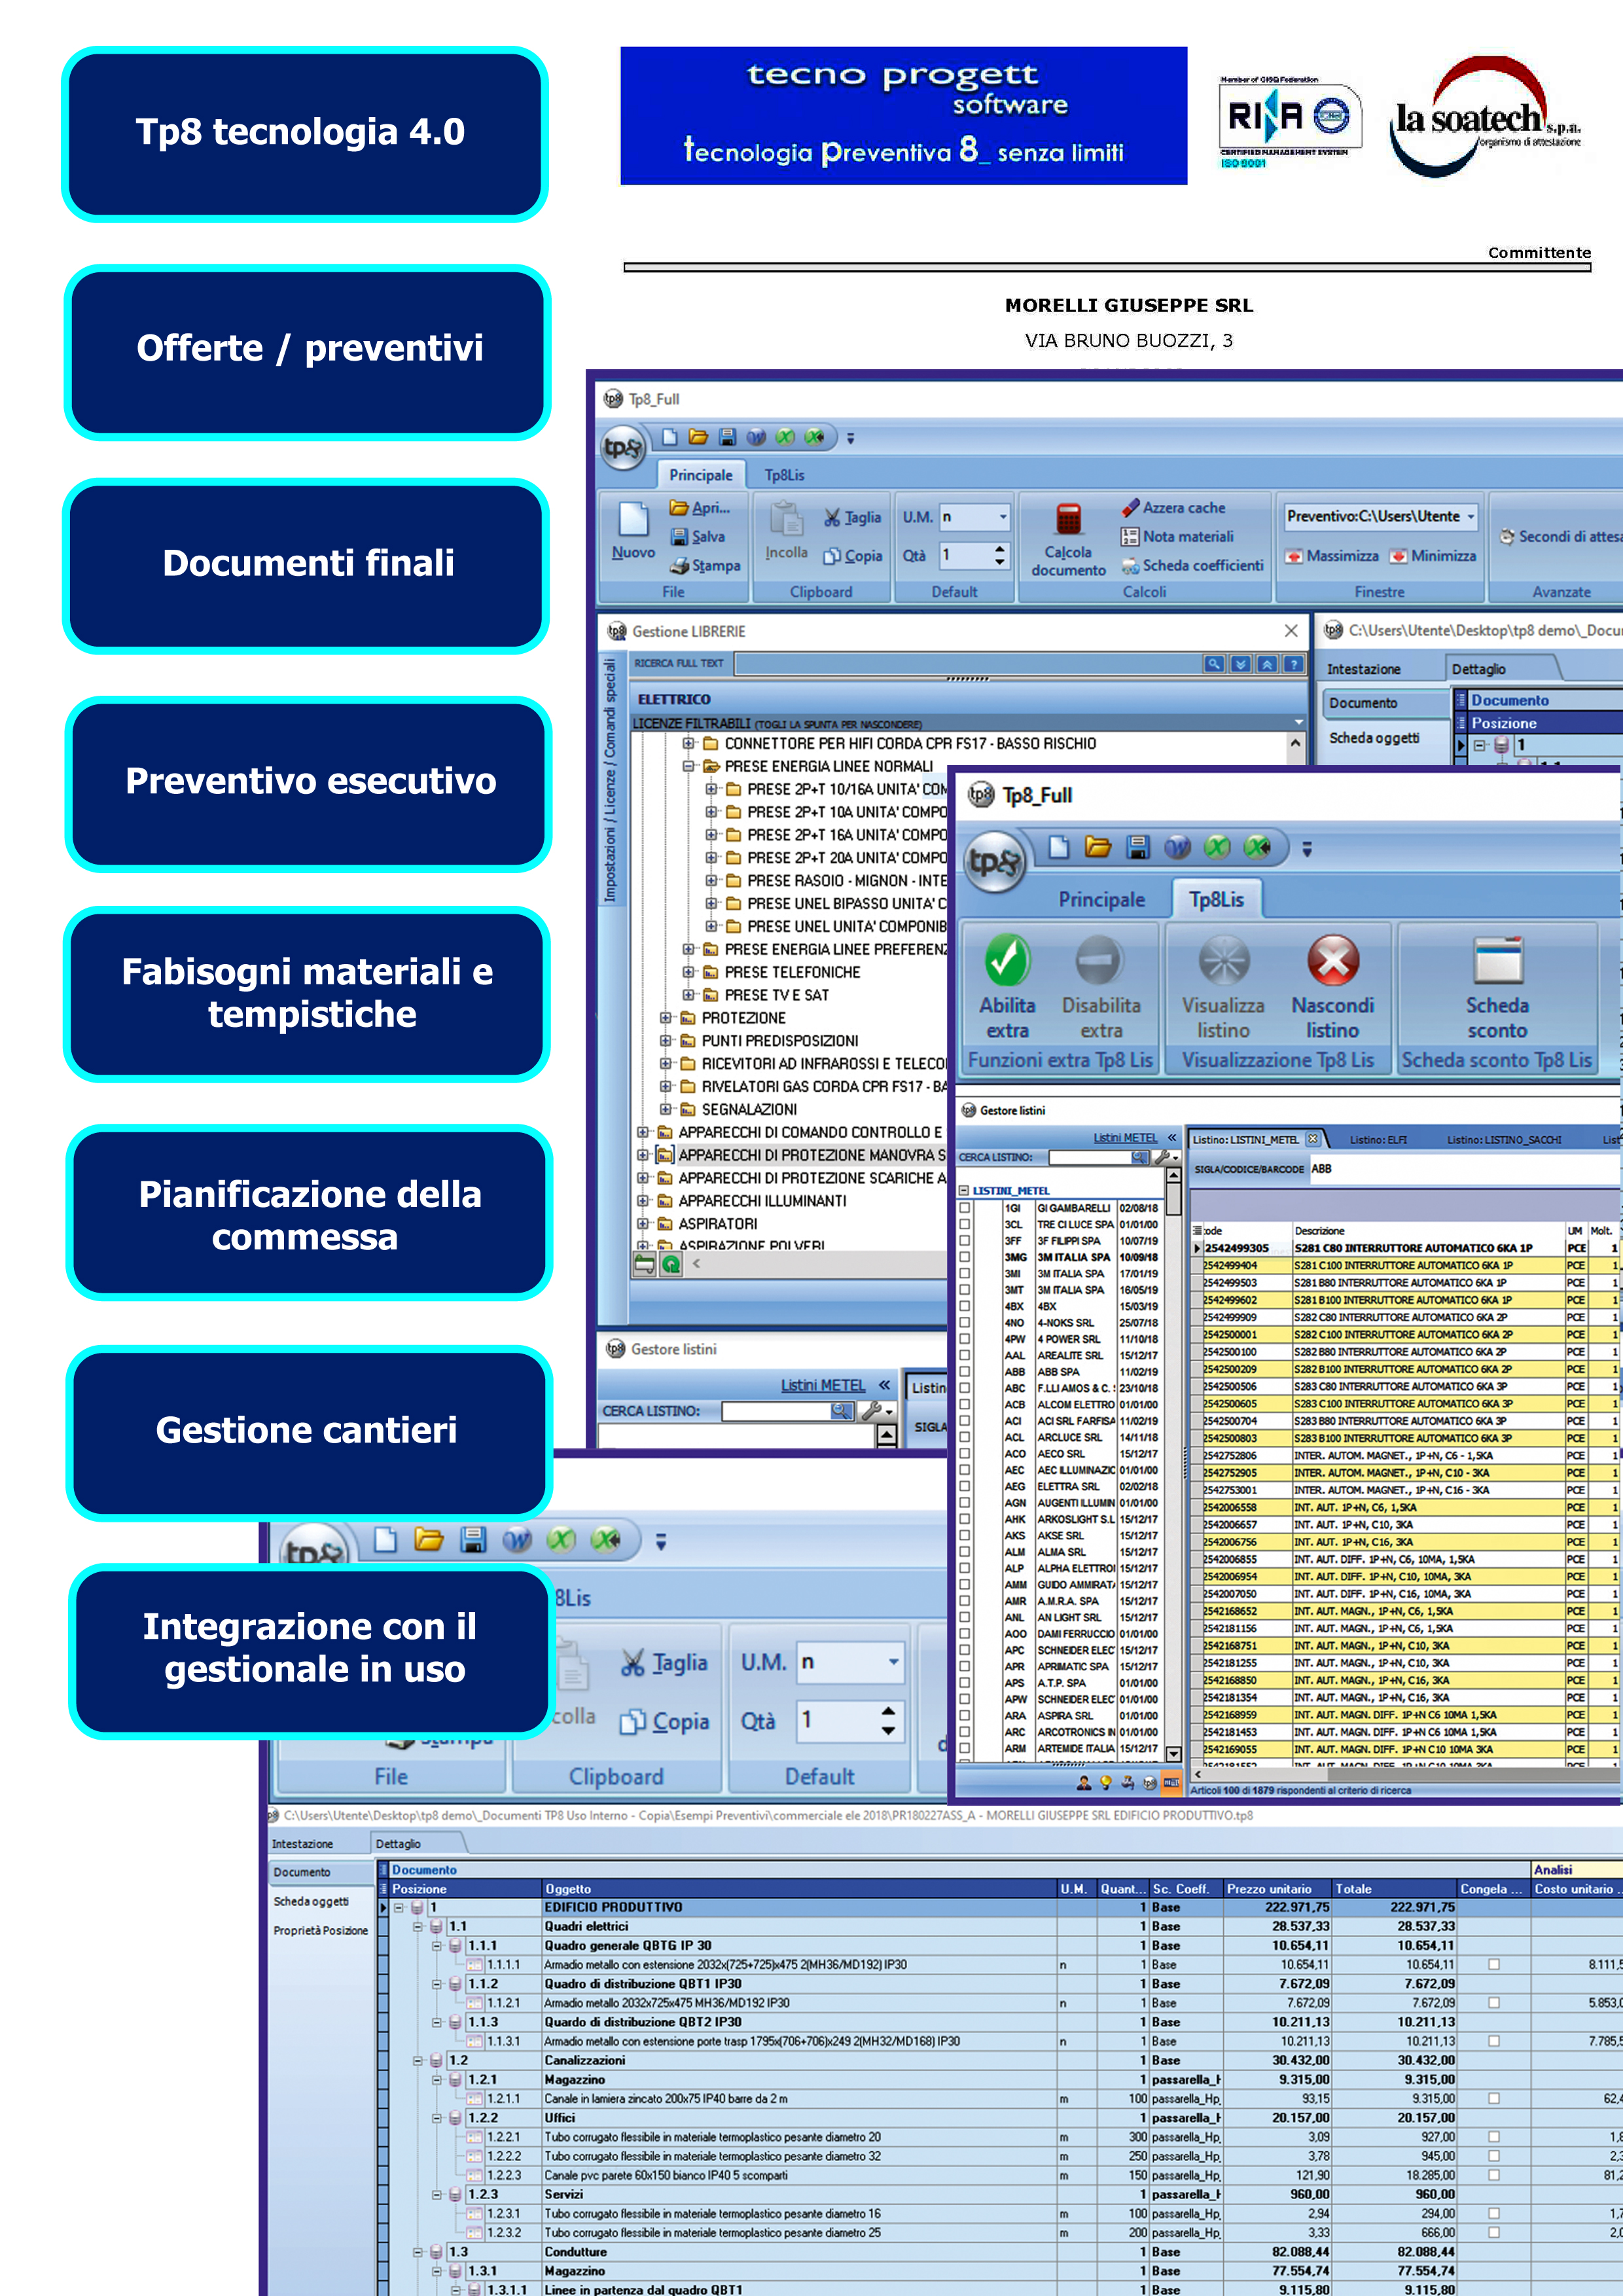Click the Nascondi listino red X icon

(1332, 961)
